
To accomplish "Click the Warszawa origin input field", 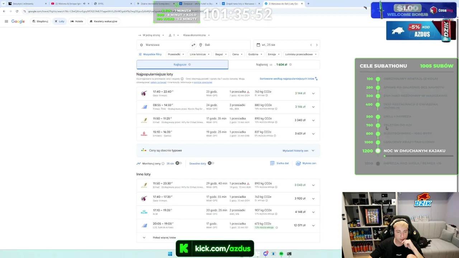I will coord(165,45).
